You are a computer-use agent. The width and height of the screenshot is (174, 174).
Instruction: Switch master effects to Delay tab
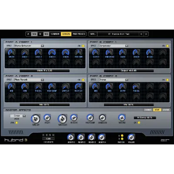click(157, 110)
